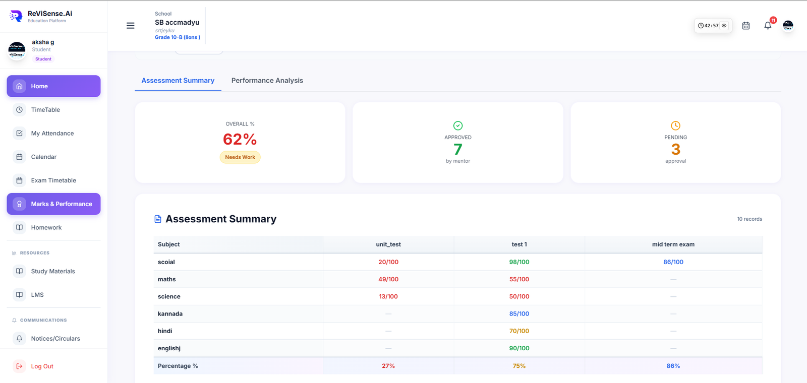The width and height of the screenshot is (807, 383).
Task: Click the Exam Timetable icon
Action: tap(19, 180)
